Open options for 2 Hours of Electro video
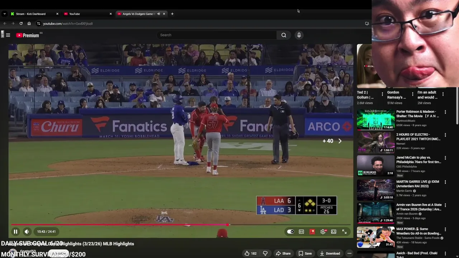The height and width of the screenshot is (258, 459). coord(445,135)
